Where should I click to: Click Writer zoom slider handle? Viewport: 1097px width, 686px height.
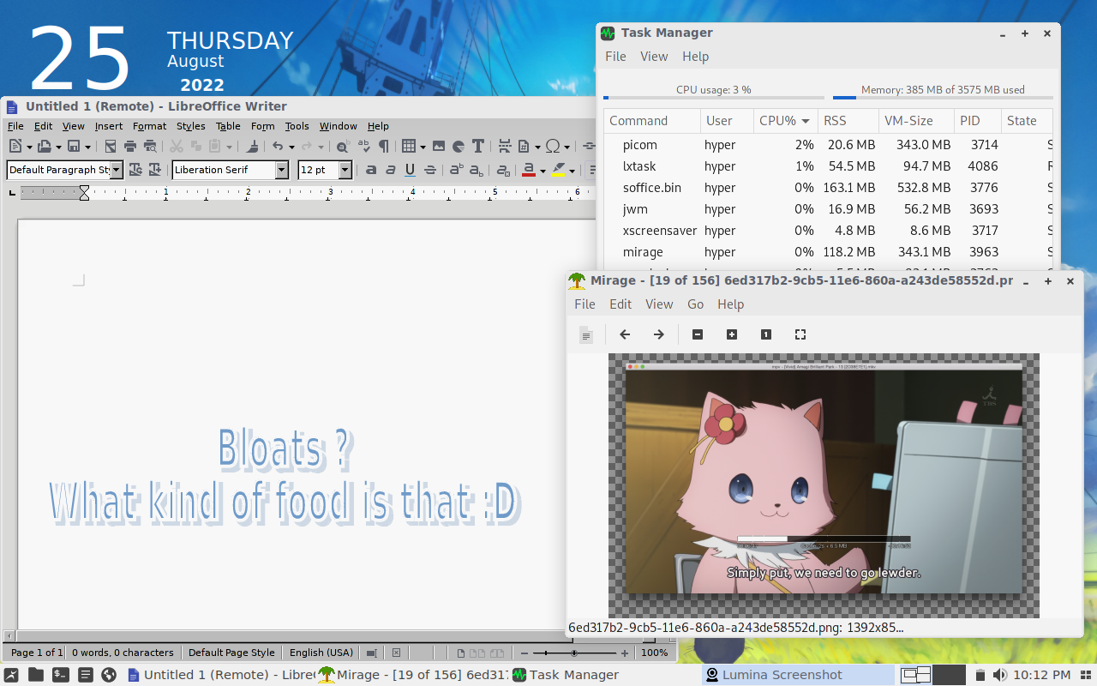574,653
